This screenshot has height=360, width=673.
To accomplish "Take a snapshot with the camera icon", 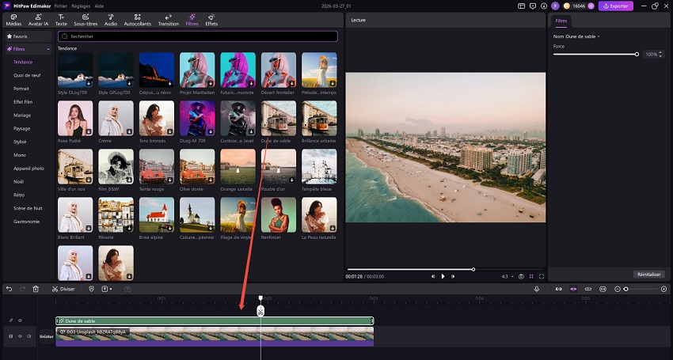I will 521,276.
